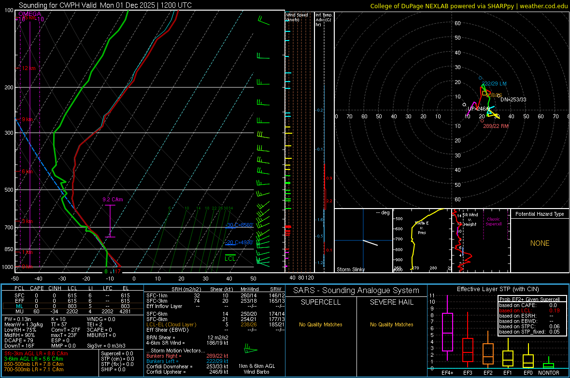Click the SARS - Sounding Analogue System title
Viewport: 570px width, 378px height.
point(356,291)
